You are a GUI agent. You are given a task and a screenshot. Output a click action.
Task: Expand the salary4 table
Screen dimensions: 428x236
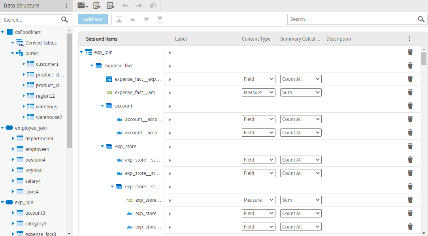pos(13,181)
